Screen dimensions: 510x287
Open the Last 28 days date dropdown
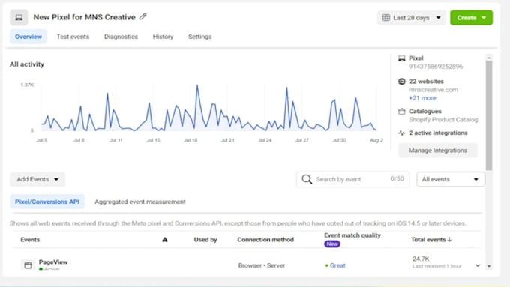(x=412, y=17)
